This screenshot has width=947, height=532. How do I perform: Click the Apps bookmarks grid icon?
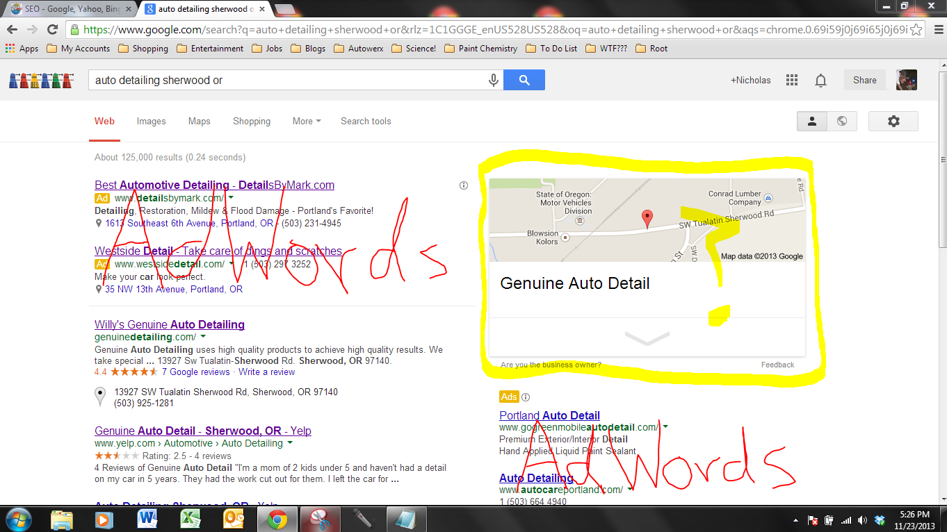tap(10, 49)
